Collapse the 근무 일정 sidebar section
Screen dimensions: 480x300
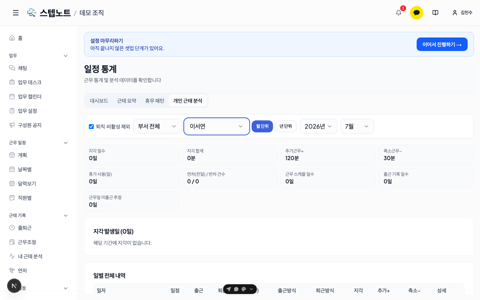tap(66, 142)
